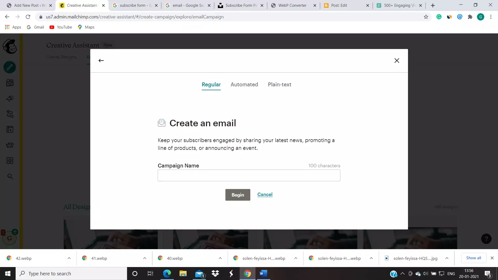
Task: Click Show all downloads
Action: (x=473, y=258)
